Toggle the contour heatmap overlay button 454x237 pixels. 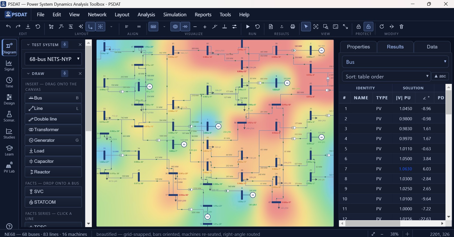tap(175, 27)
